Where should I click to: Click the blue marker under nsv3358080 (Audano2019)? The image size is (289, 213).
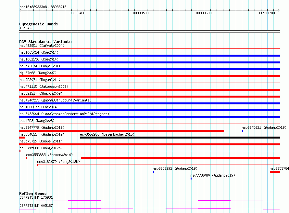pos(191,179)
